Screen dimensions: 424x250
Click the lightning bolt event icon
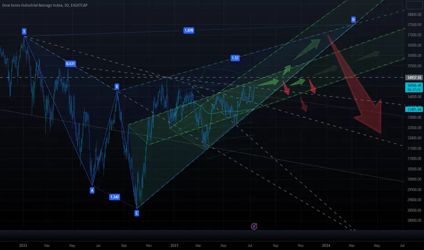click(x=254, y=226)
